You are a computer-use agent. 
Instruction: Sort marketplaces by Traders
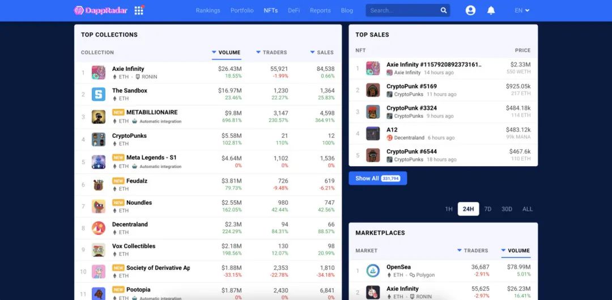(473, 251)
